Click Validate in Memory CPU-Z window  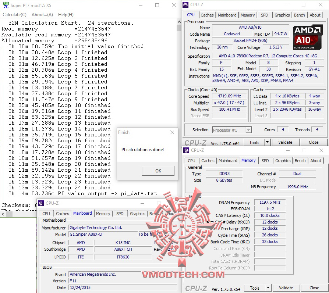pos(286,288)
